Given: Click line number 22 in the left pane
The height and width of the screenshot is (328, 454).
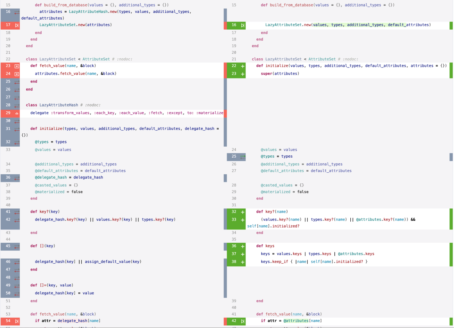Looking at the screenshot, I should tap(8, 59).
